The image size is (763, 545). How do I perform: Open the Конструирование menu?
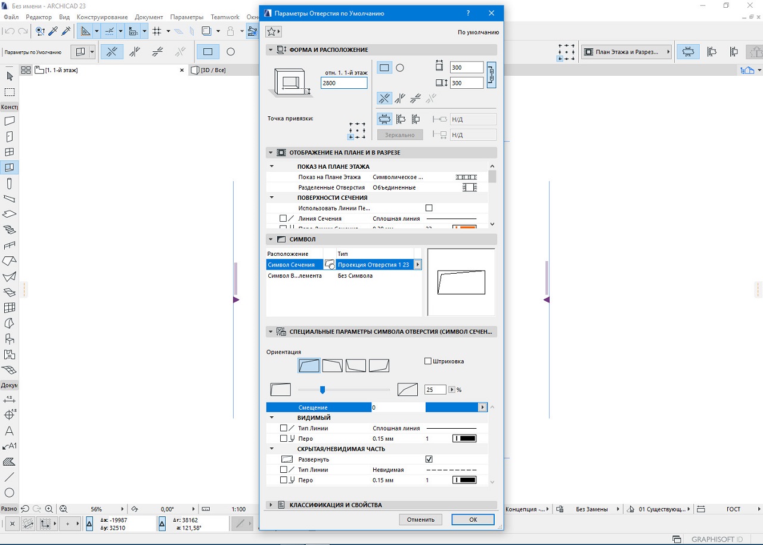point(102,17)
